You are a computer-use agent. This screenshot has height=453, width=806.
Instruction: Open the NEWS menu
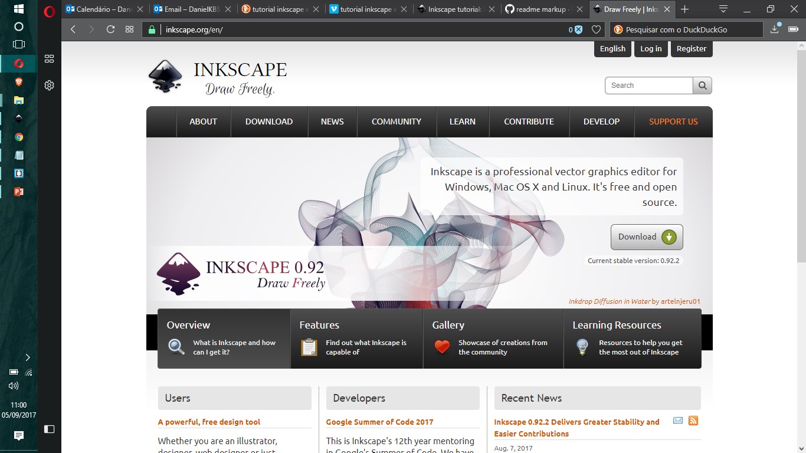click(x=332, y=122)
